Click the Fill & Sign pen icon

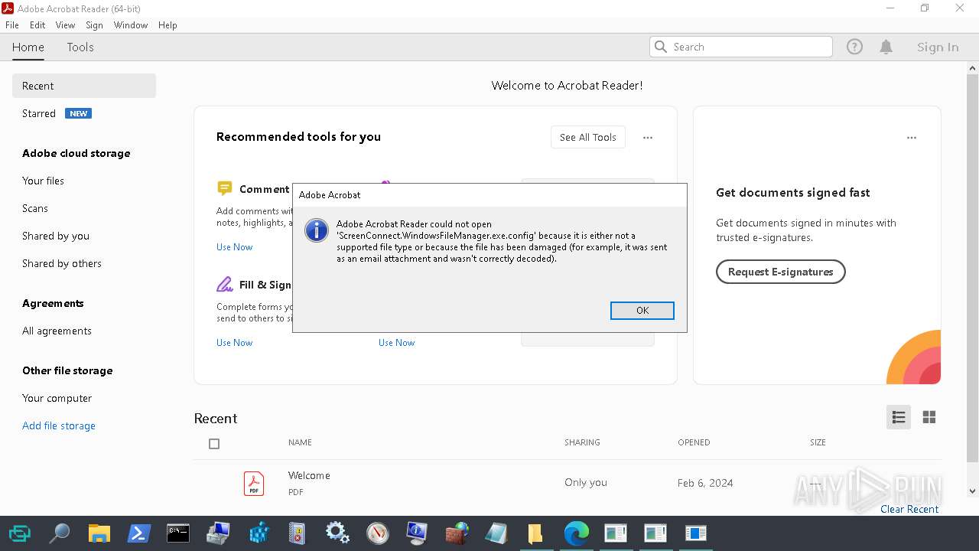[224, 285]
